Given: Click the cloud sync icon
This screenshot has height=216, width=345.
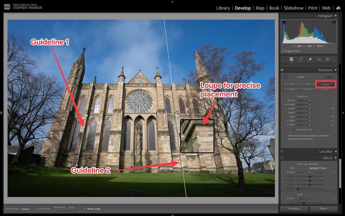Looking at the screenshot, I should [x=338, y=8].
